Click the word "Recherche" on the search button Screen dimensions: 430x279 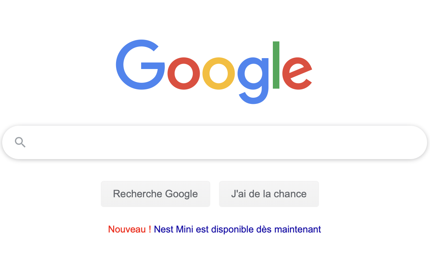138,194
